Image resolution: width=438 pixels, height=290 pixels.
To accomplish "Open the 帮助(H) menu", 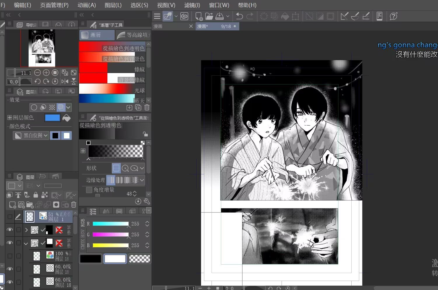I will tap(247, 5).
